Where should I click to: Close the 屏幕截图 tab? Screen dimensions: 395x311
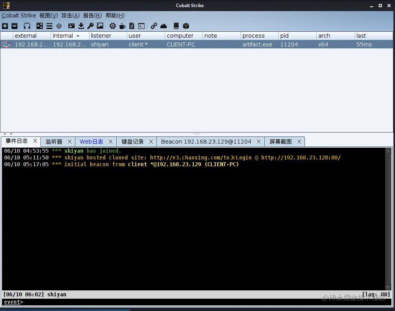click(x=299, y=142)
